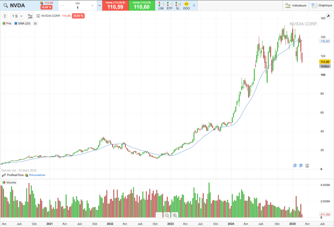Click the red Vente 110,59 sell button
The width and height of the screenshot is (334, 227).
click(x=115, y=5)
